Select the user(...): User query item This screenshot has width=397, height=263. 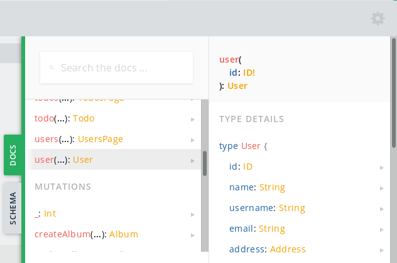point(114,160)
